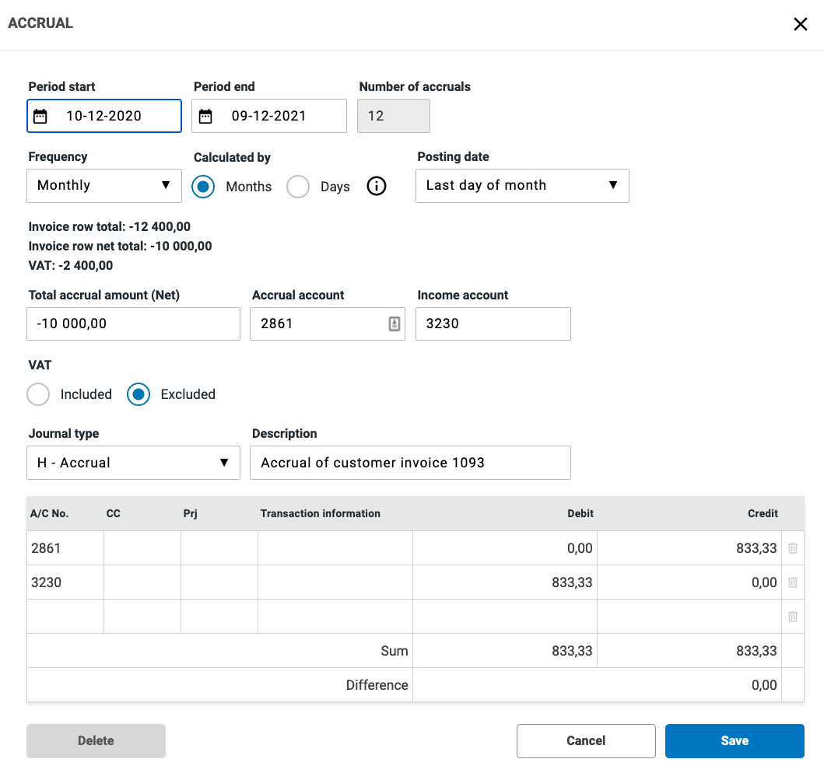Select the Months calculation option
824x766 pixels.
[x=204, y=187]
